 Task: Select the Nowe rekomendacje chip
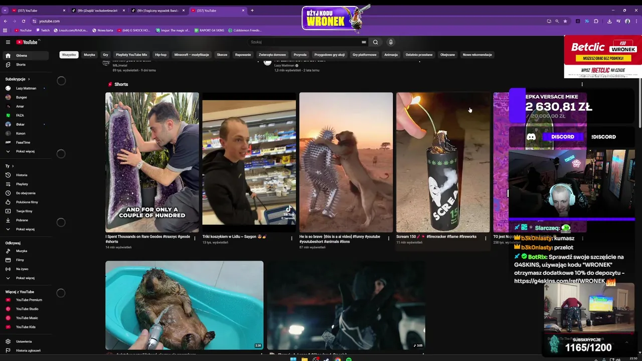tap(477, 55)
